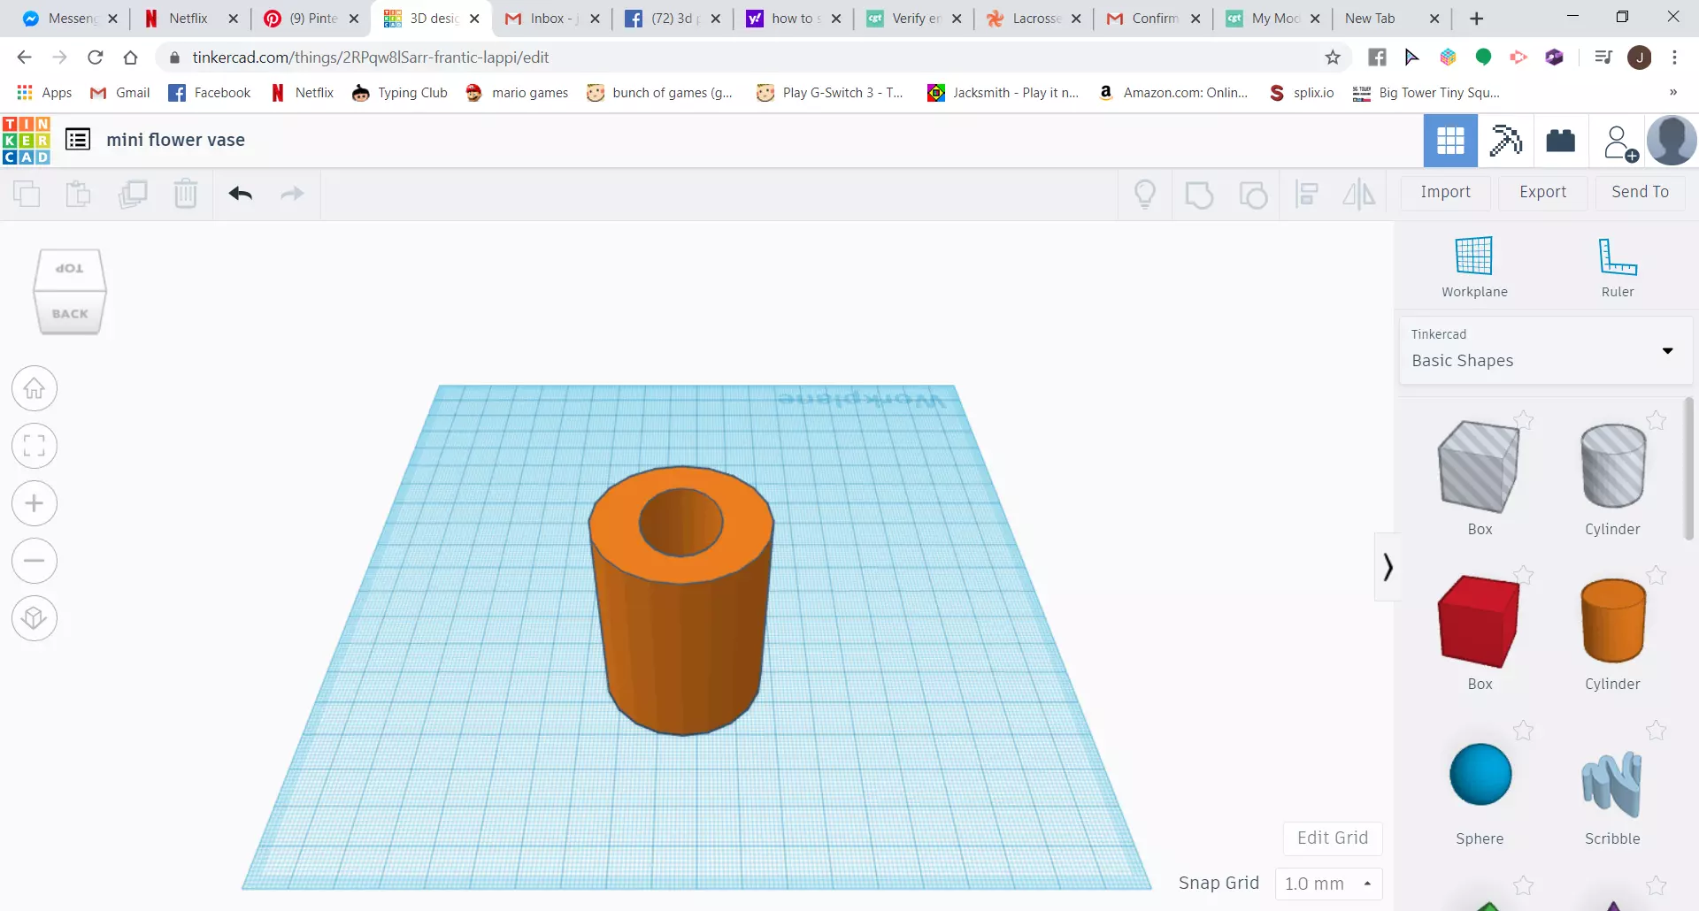Favorite the Sphere with star
The image size is (1699, 911).
tap(1523, 730)
